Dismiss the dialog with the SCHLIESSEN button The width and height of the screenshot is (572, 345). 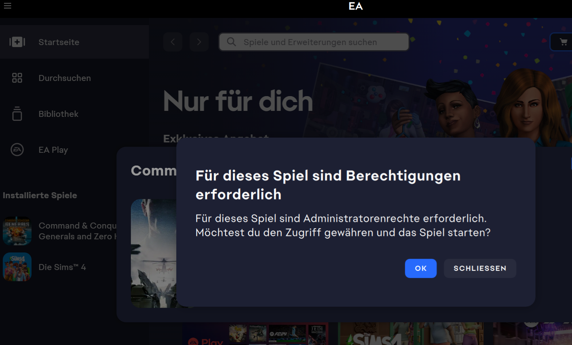tap(479, 268)
